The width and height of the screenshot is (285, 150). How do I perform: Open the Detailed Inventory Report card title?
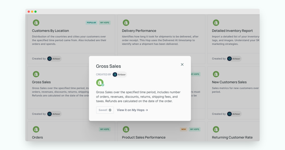[x=232, y=31]
